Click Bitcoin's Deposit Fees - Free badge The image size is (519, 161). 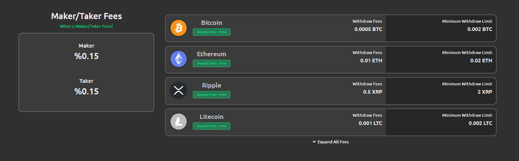tap(212, 32)
